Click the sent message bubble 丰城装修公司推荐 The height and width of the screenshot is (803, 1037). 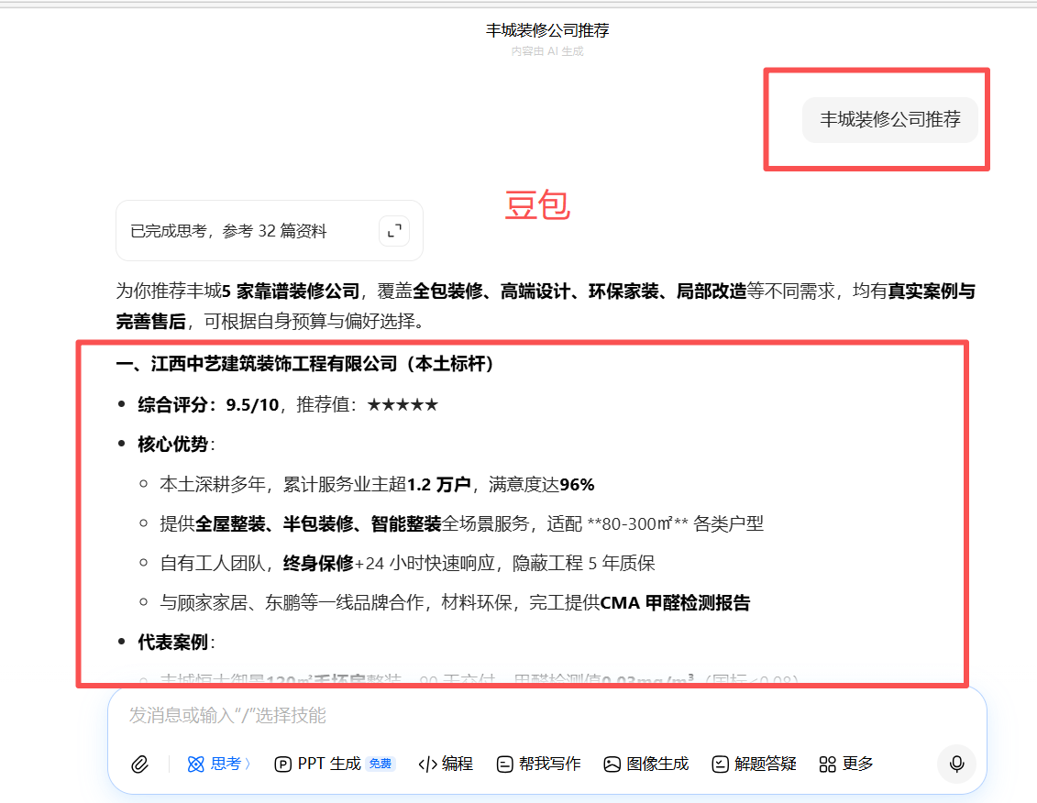889,120
